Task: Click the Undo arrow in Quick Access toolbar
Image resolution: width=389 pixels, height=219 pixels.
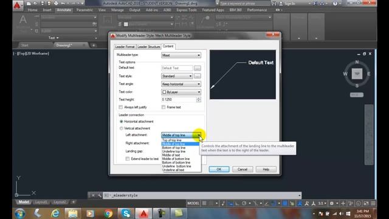Action: 63,4
